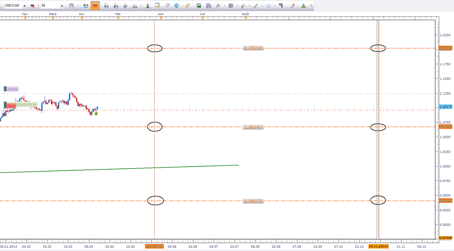Screen dimensions: 454x251
Task: Click the zoom area magnifier icon
Action: click(x=135, y=6)
